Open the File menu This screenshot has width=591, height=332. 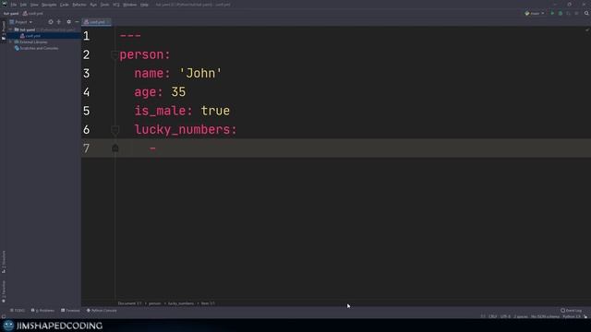14,5
